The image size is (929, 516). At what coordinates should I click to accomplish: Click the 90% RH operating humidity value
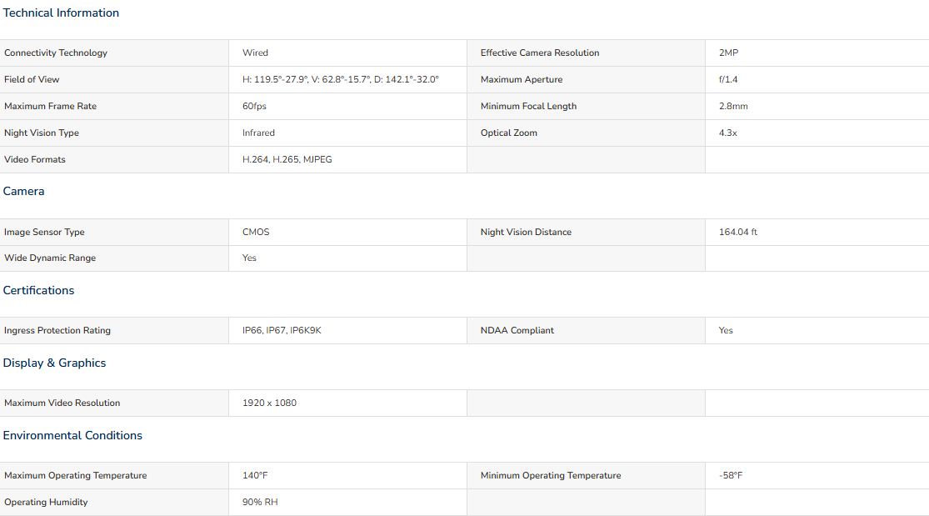[x=260, y=502]
